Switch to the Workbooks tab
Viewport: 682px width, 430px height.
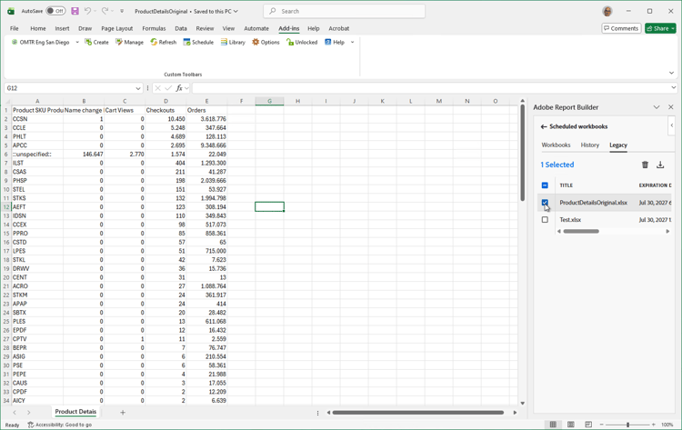coord(556,145)
